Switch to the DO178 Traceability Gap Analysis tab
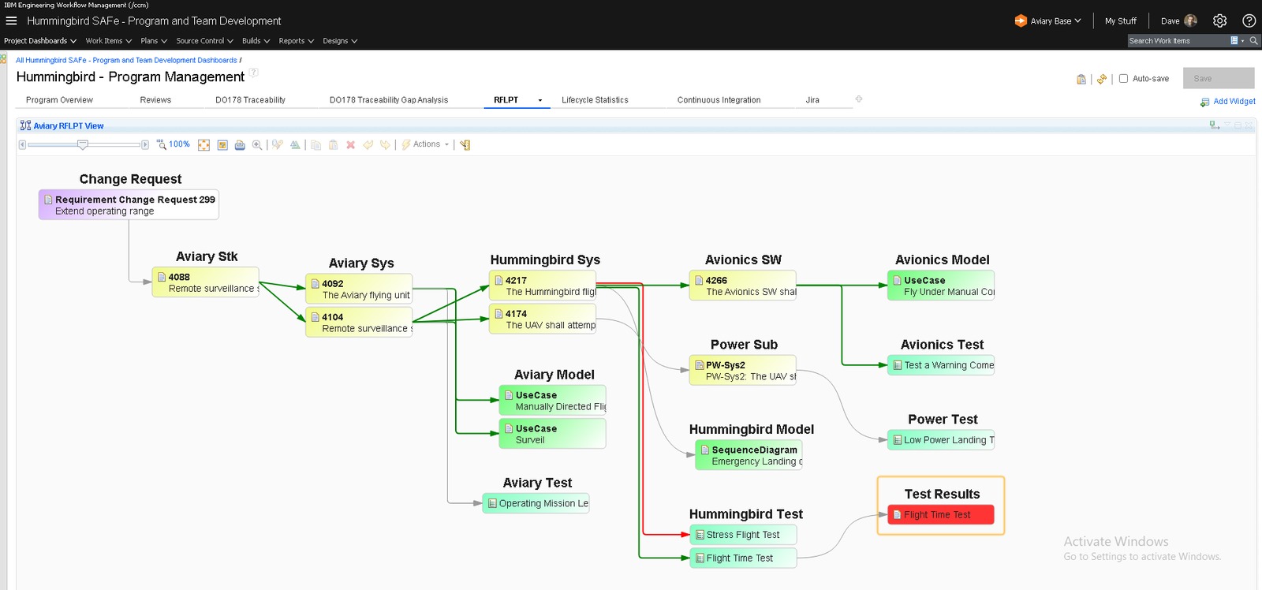Image resolution: width=1262 pixels, height=590 pixels. [389, 100]
